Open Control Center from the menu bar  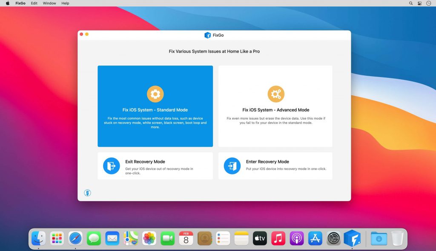coord(420,3)
